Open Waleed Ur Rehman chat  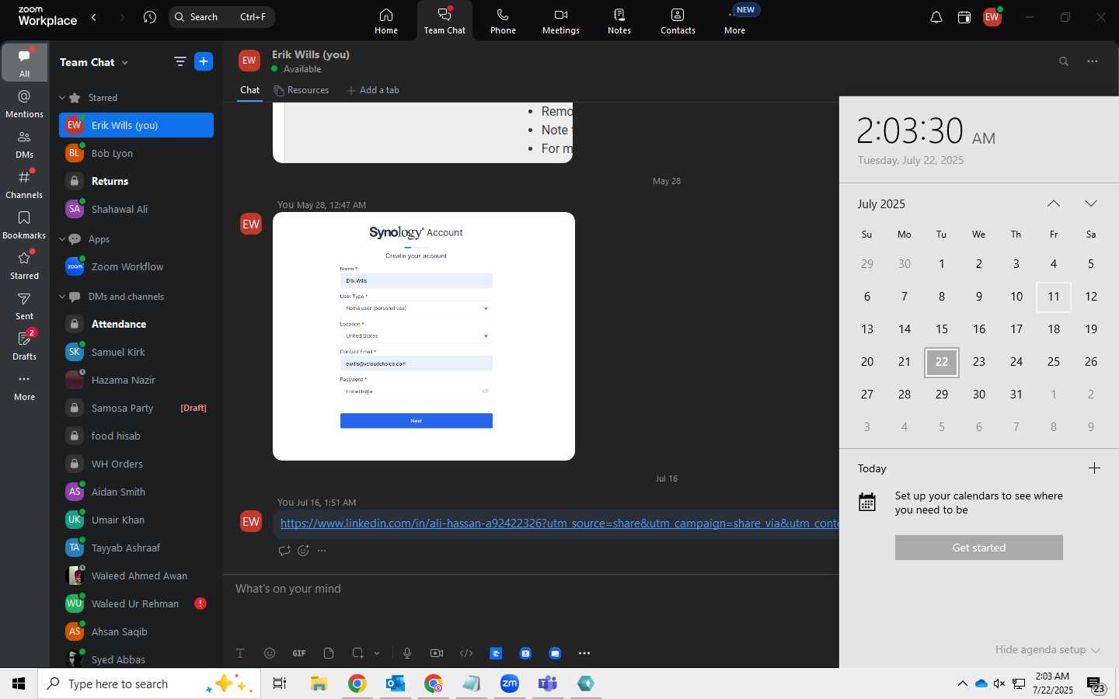(137, 603)
